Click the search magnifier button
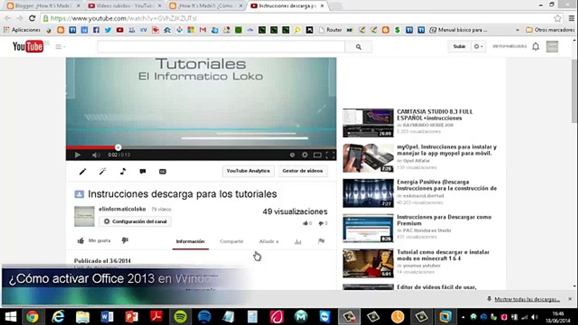 359,46
